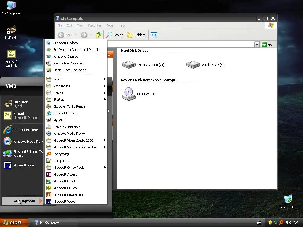Click Open Office Document
This screenshot has height=227, width=303.
click(76, 70)
